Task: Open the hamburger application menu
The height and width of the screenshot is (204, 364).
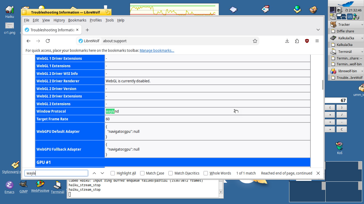Action: (x=317, y=41)
